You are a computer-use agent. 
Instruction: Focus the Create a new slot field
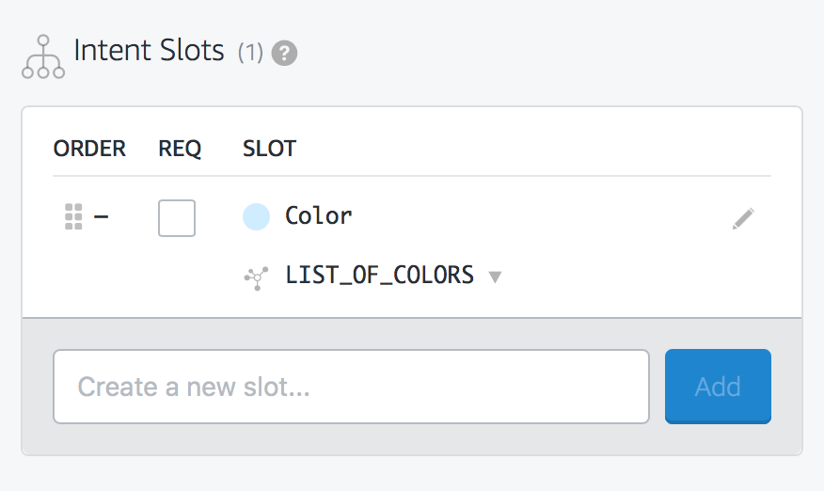tap(351, 387)
